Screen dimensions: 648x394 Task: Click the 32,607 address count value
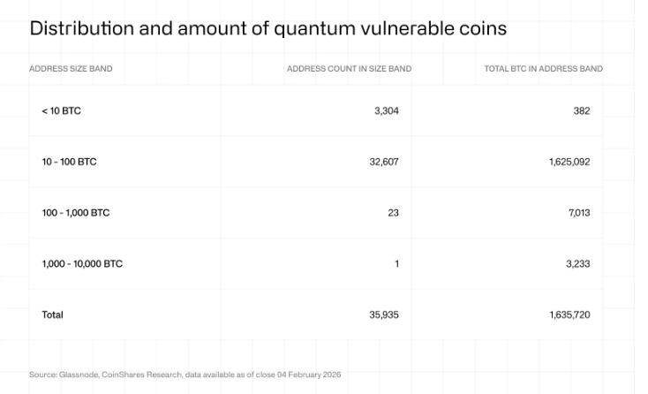(384, 162)
